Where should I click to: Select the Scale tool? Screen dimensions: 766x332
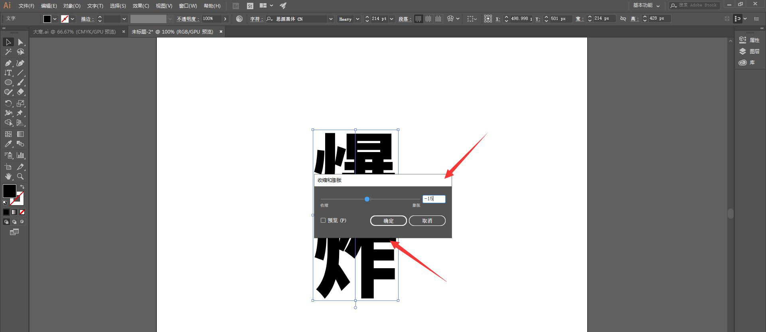click(x=21, y=103)
